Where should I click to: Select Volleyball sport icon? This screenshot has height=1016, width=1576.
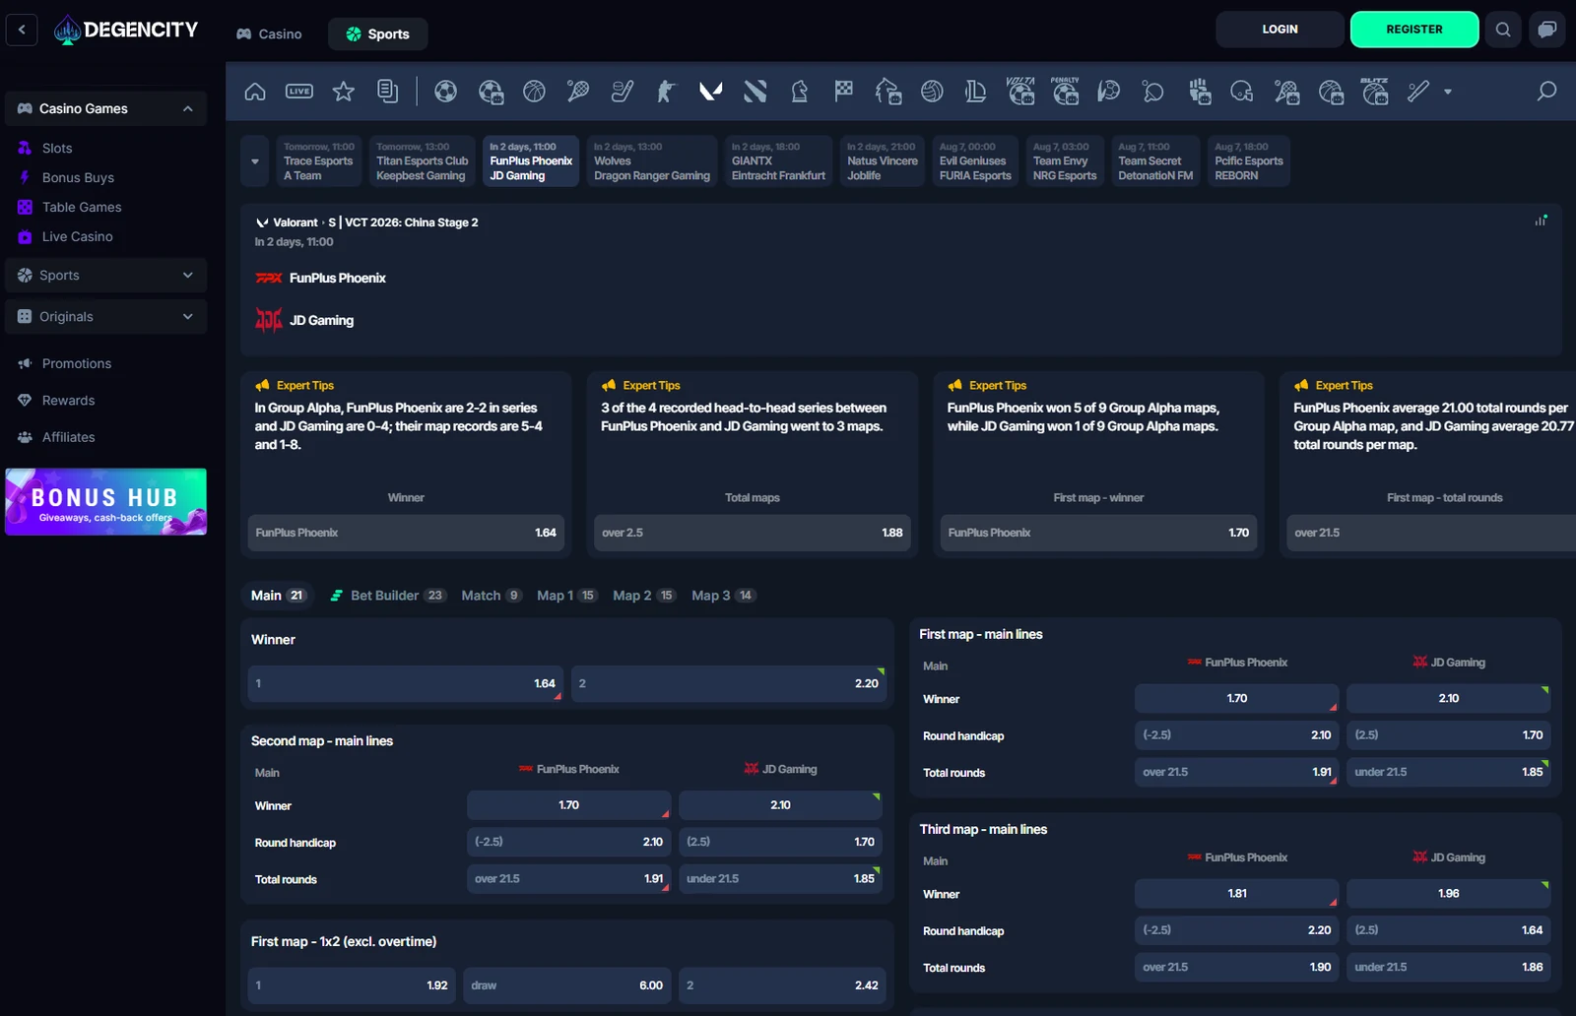(932, 92)
